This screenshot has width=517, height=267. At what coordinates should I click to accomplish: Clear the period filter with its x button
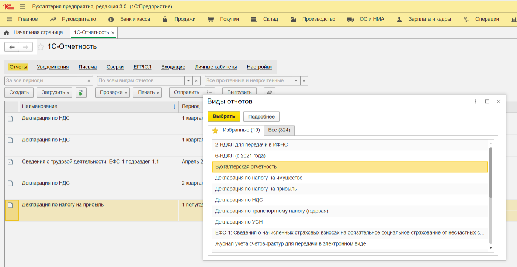[89, 81]
